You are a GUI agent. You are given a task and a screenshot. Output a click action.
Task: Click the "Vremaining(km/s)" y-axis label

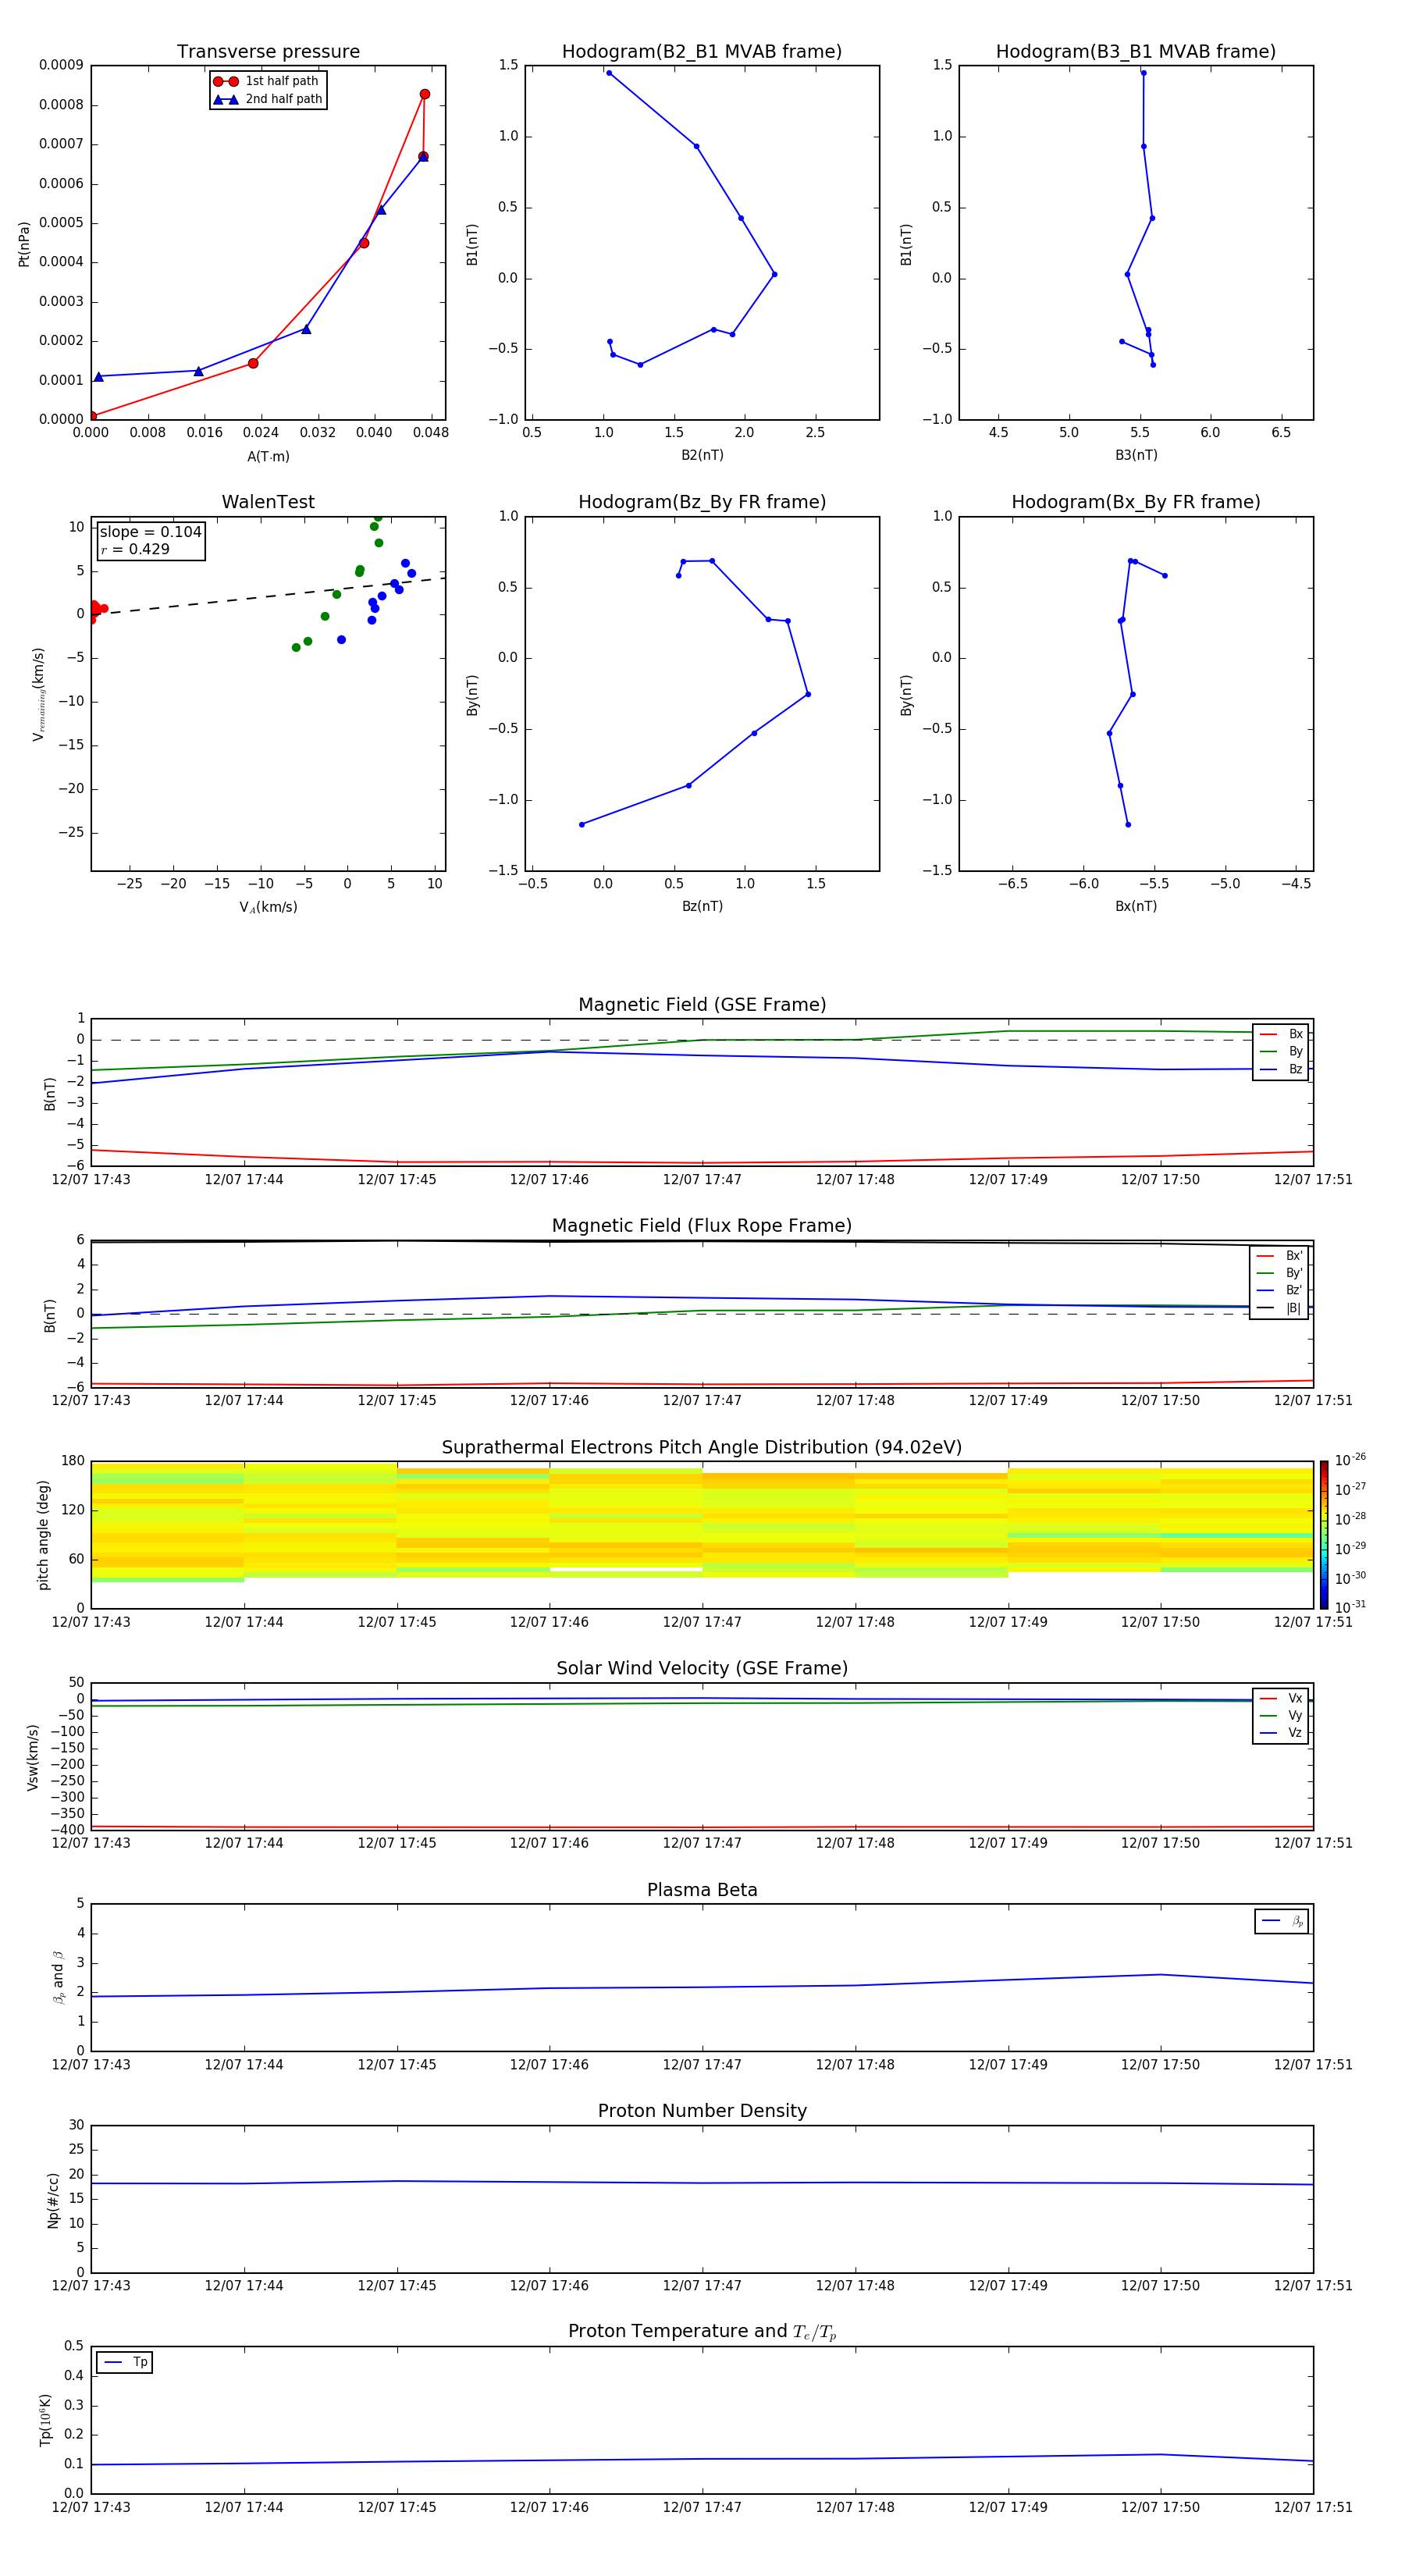click(39, 694)
